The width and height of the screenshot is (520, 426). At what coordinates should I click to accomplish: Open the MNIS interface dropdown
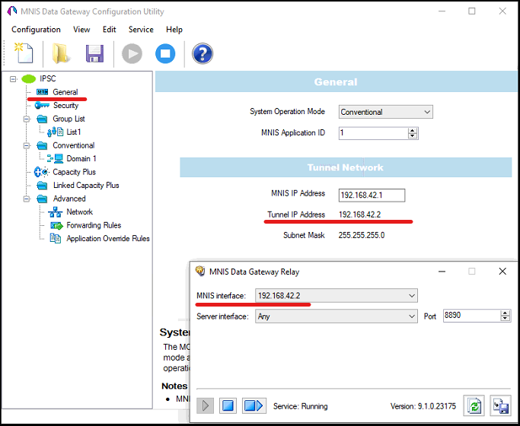(x=412, y=295)
